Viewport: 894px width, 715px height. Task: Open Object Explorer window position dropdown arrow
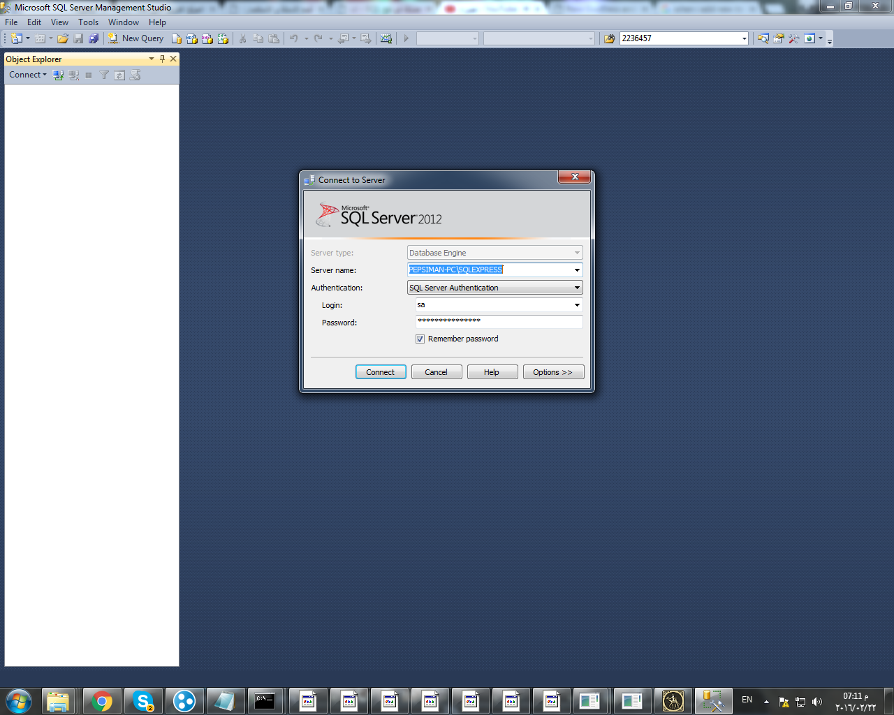click(152, 59)
